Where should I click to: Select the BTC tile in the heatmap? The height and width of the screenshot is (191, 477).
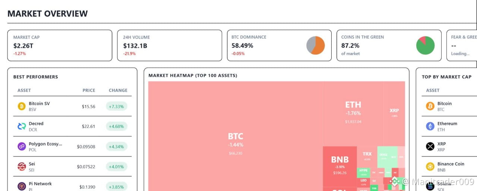[x=236, y=136]
